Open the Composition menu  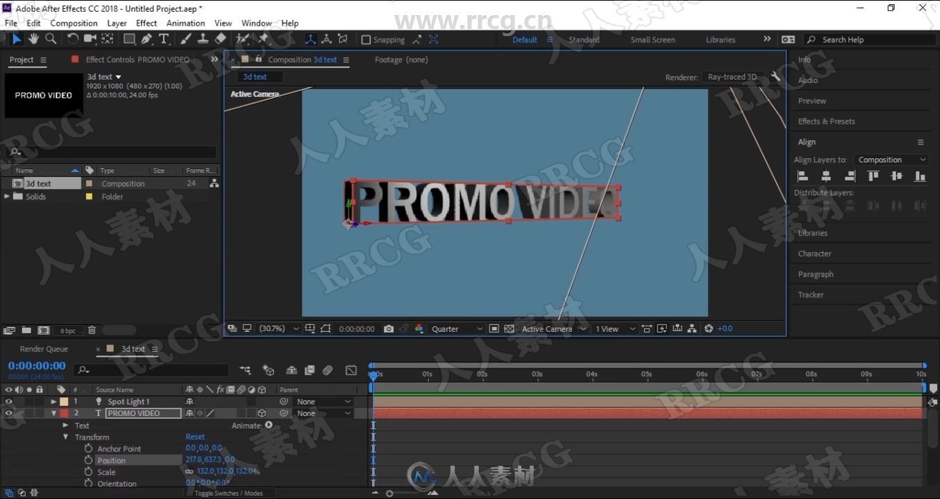[x=74, y=23]
